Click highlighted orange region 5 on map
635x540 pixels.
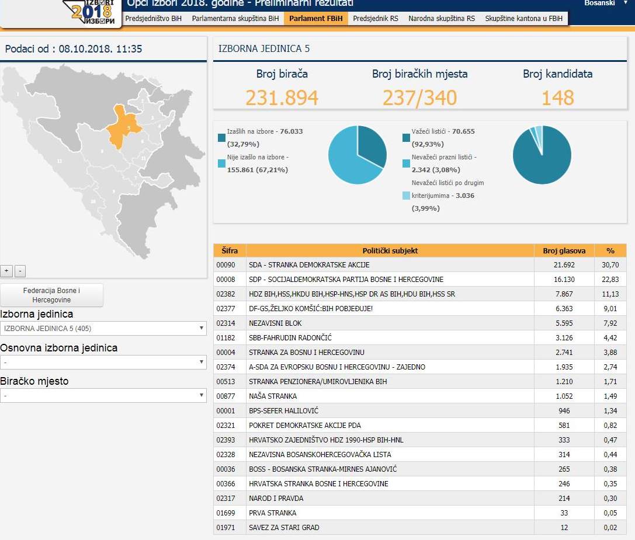(x=124, y=124)
